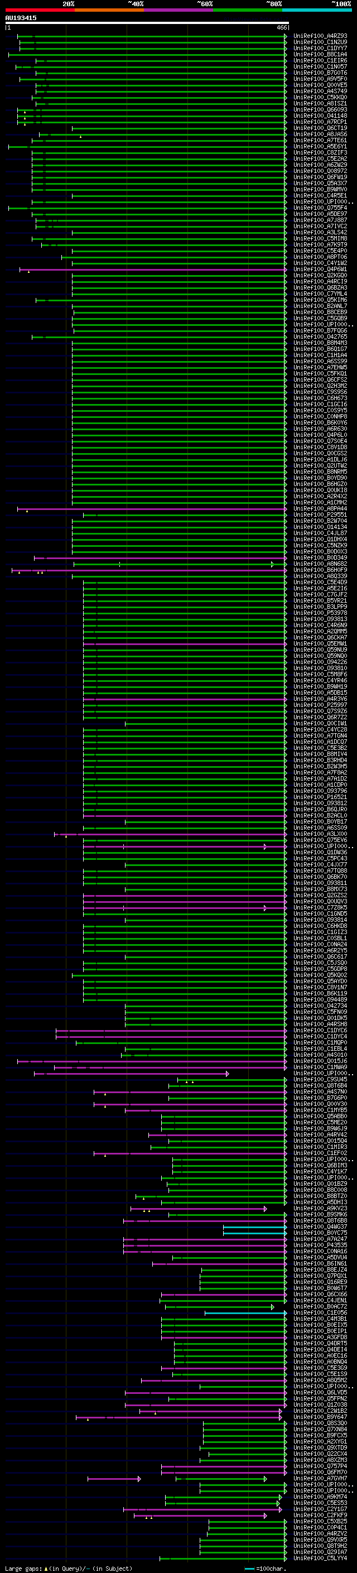Viewport: 357px width, 1573px height.
Task: Select the UniRef100_Q00VE5 label
Action: pyautogui.click(x=320, y=85)
